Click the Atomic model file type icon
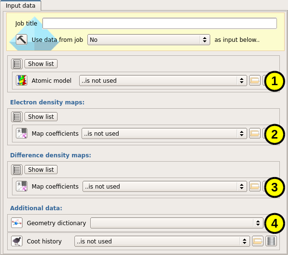 (x=22, y=81)
